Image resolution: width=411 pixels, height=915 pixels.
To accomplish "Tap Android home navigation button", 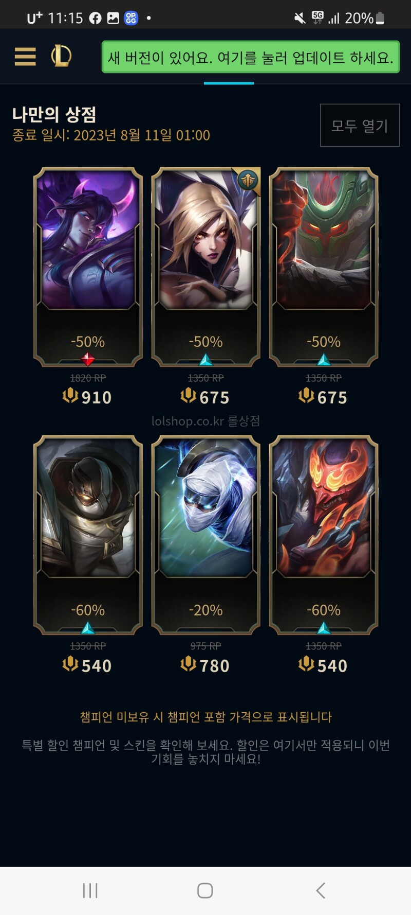I will pos(205,890).
